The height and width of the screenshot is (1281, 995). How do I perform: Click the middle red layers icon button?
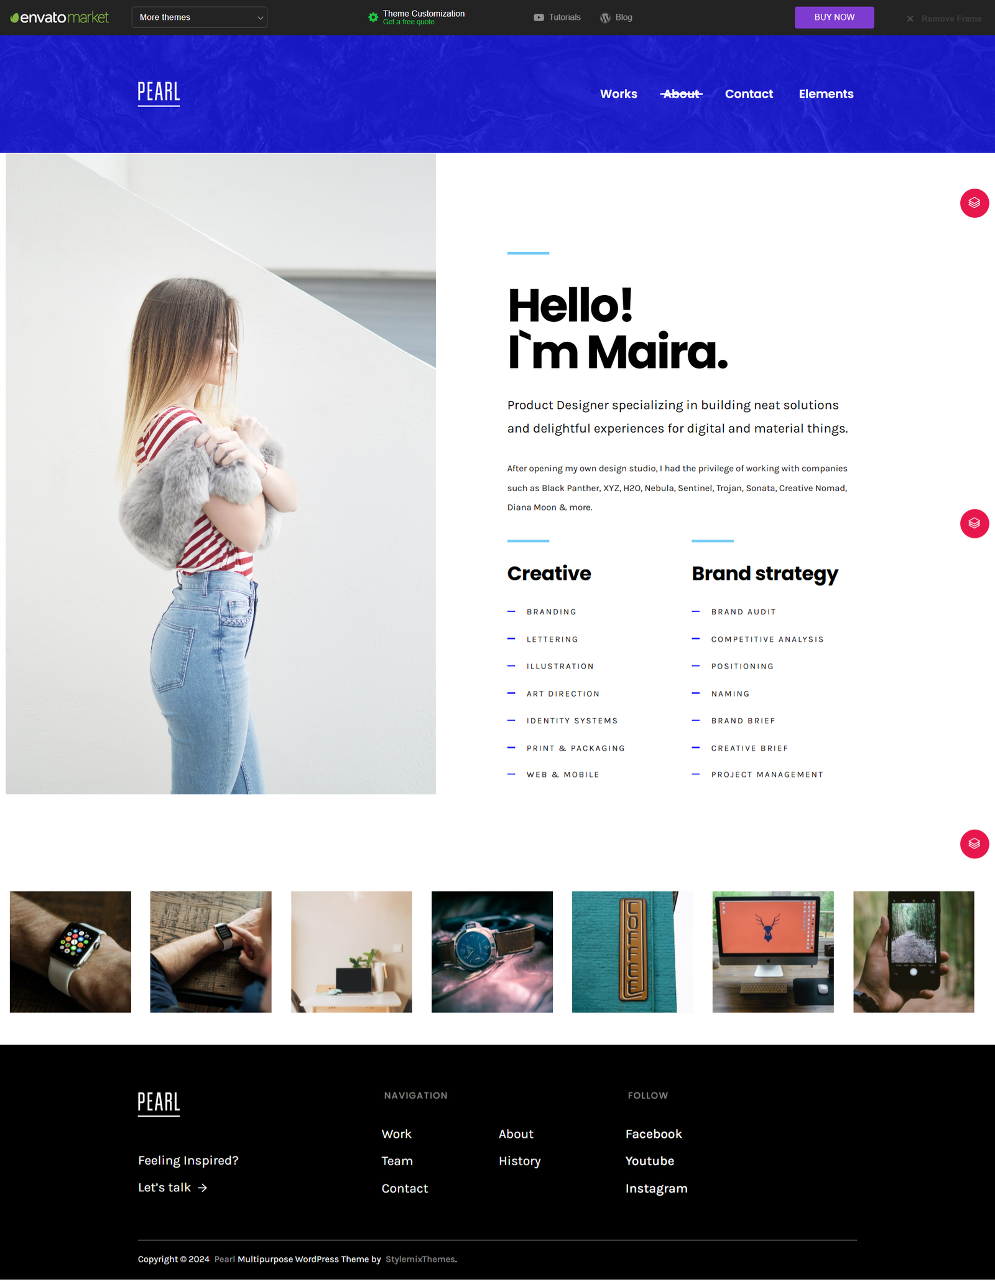point(974,523)
